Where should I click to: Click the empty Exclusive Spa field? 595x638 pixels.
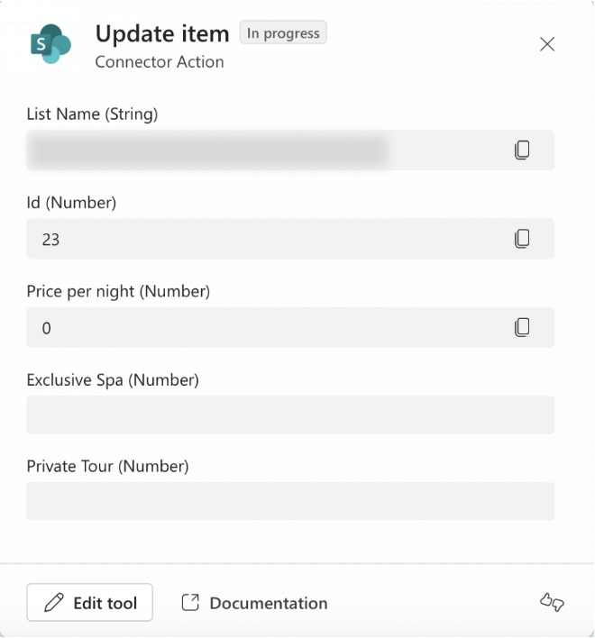(x=290, y=415)
